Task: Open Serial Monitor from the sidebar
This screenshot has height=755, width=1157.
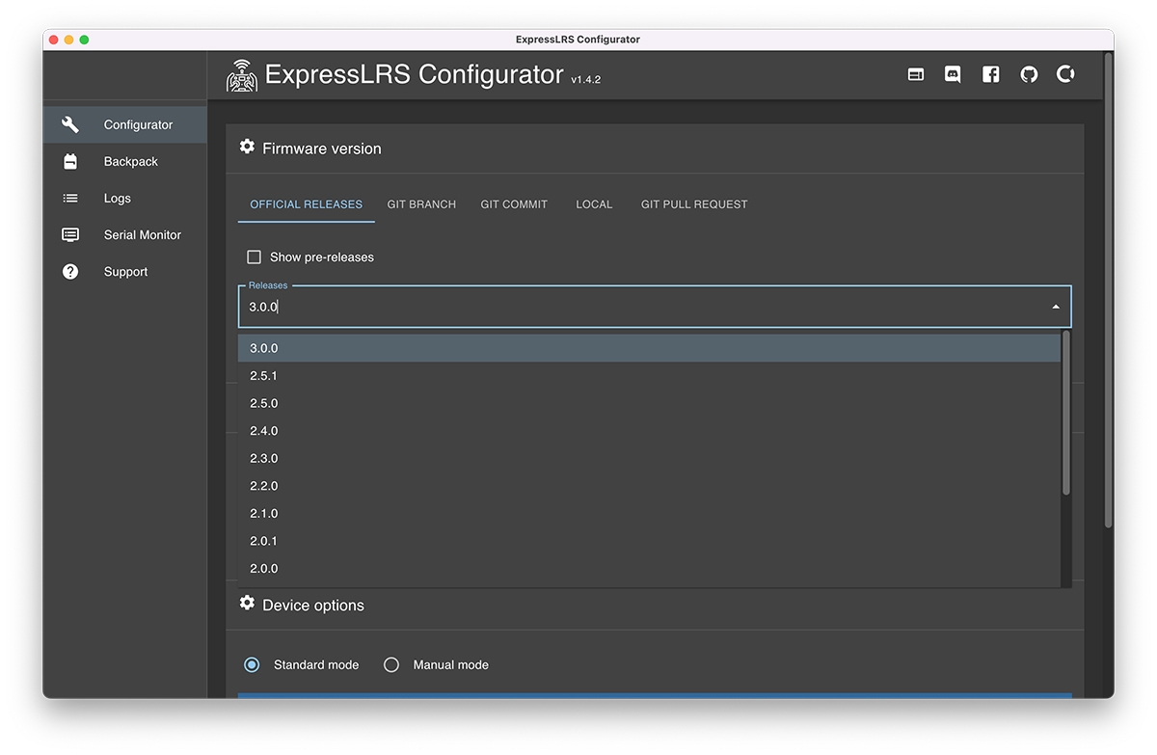Action: 124,234
